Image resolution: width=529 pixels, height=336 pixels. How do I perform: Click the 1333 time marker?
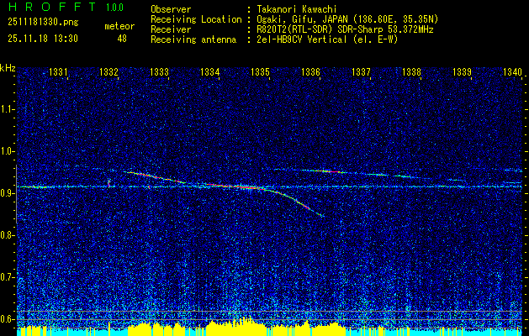click(159, 71)
